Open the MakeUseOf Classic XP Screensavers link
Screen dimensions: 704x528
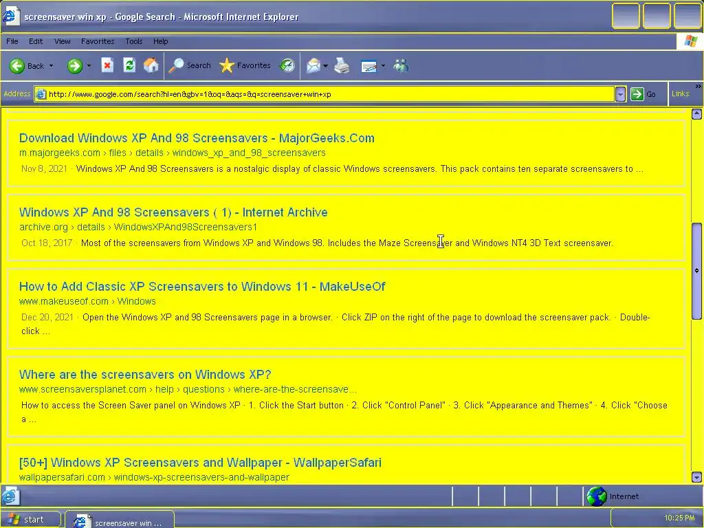tap(202, 286)
